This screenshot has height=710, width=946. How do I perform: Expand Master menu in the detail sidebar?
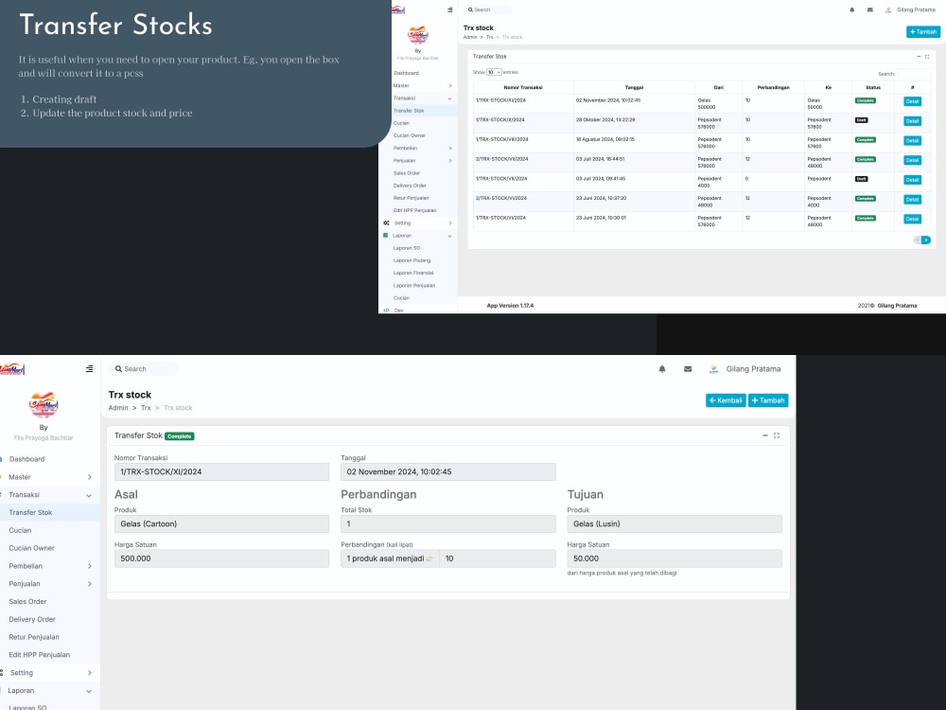click(89, 477)
